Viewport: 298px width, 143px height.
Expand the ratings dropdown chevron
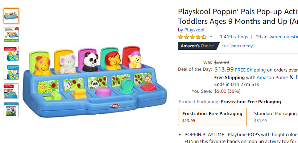211,36
